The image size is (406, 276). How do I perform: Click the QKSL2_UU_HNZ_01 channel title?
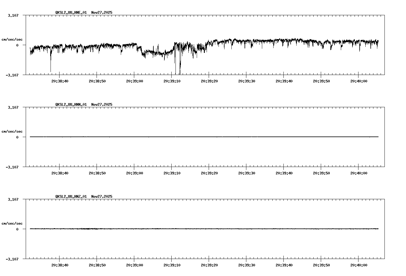[x=71, y=196]
